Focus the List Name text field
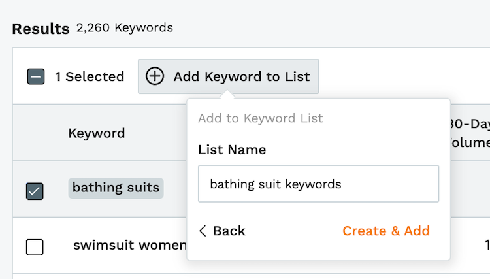The height and width of the screenshot is (279, 490). 318,184
